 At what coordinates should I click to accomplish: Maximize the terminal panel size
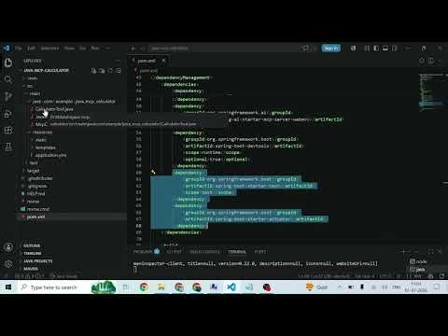click(x=430, y=251)
